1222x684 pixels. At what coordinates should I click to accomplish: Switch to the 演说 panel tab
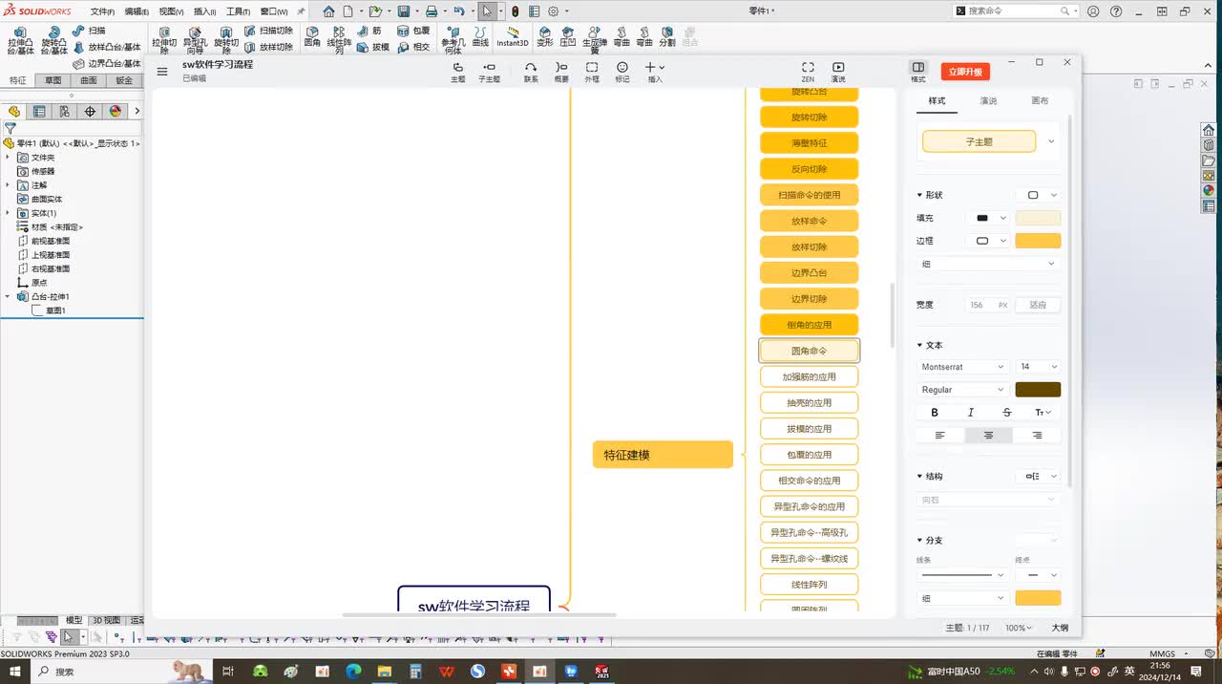tap(988, 100)
